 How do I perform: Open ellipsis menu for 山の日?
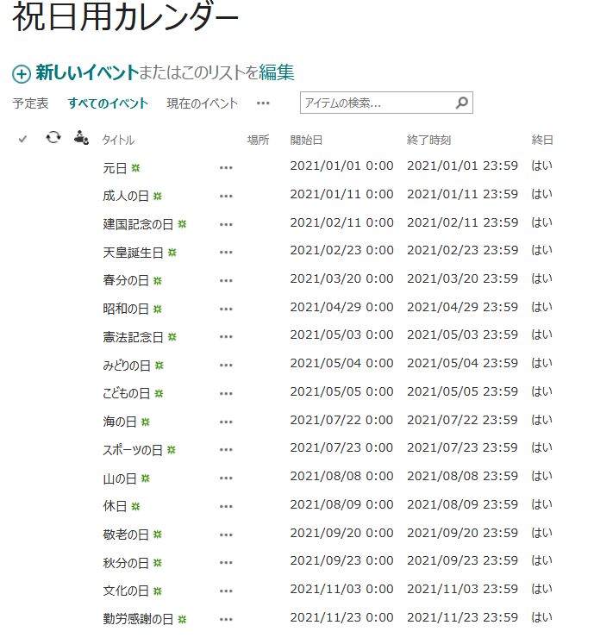pyautogui.click(x=226, y=478)
